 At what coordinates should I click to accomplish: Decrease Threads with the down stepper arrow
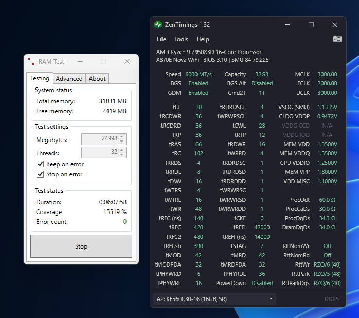(122, 155)
